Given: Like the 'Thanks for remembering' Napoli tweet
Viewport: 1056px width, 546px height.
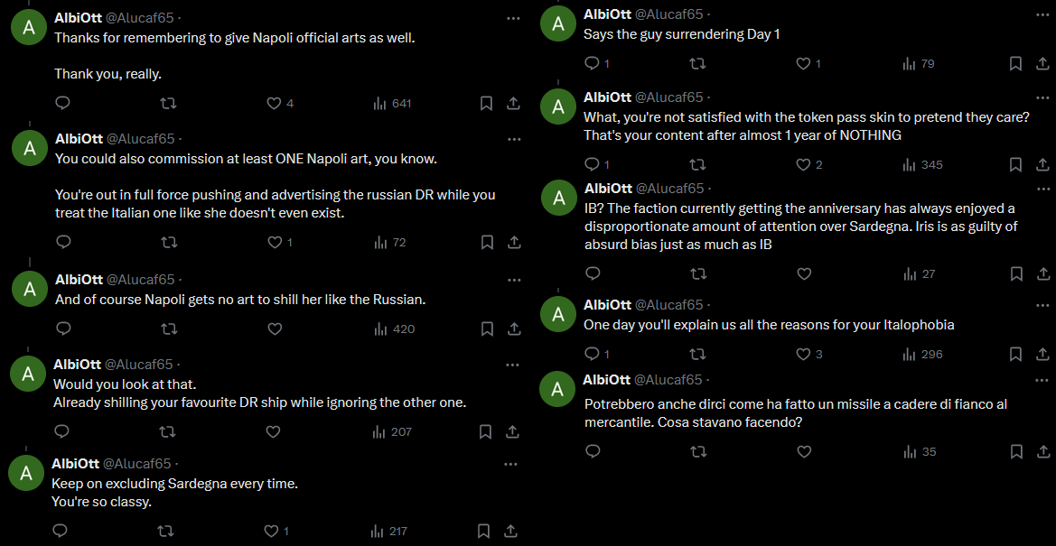Looking at the screenshot, I should coord(274,104).
